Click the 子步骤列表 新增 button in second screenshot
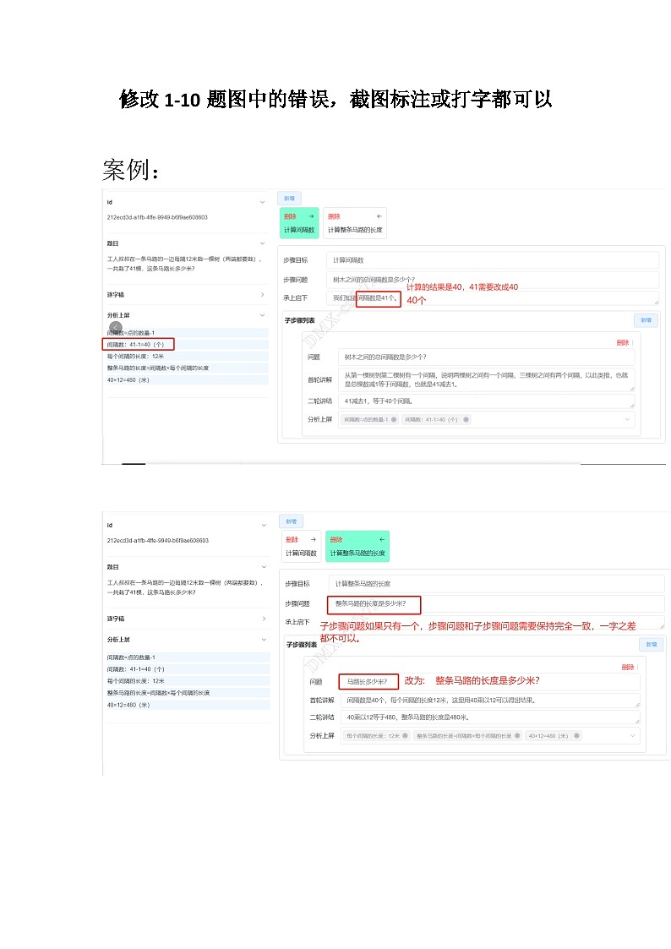Screen dimensions: 671x949 [651, 645]
